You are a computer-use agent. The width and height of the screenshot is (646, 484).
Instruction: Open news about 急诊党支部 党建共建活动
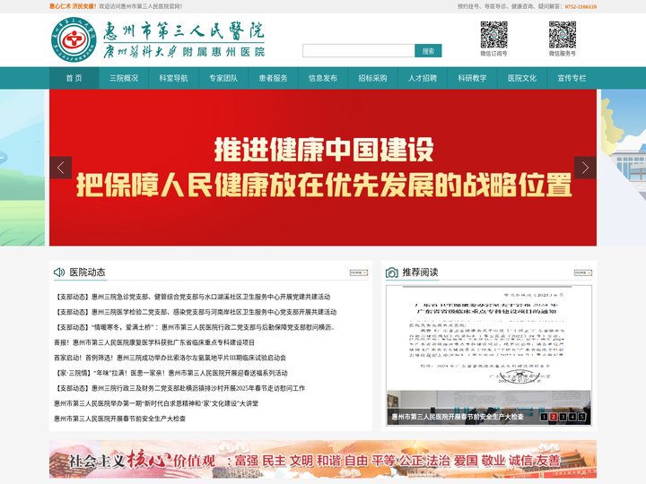[192, 297]
